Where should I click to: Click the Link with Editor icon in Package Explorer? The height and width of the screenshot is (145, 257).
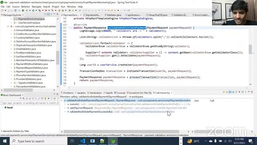[48, 14]
